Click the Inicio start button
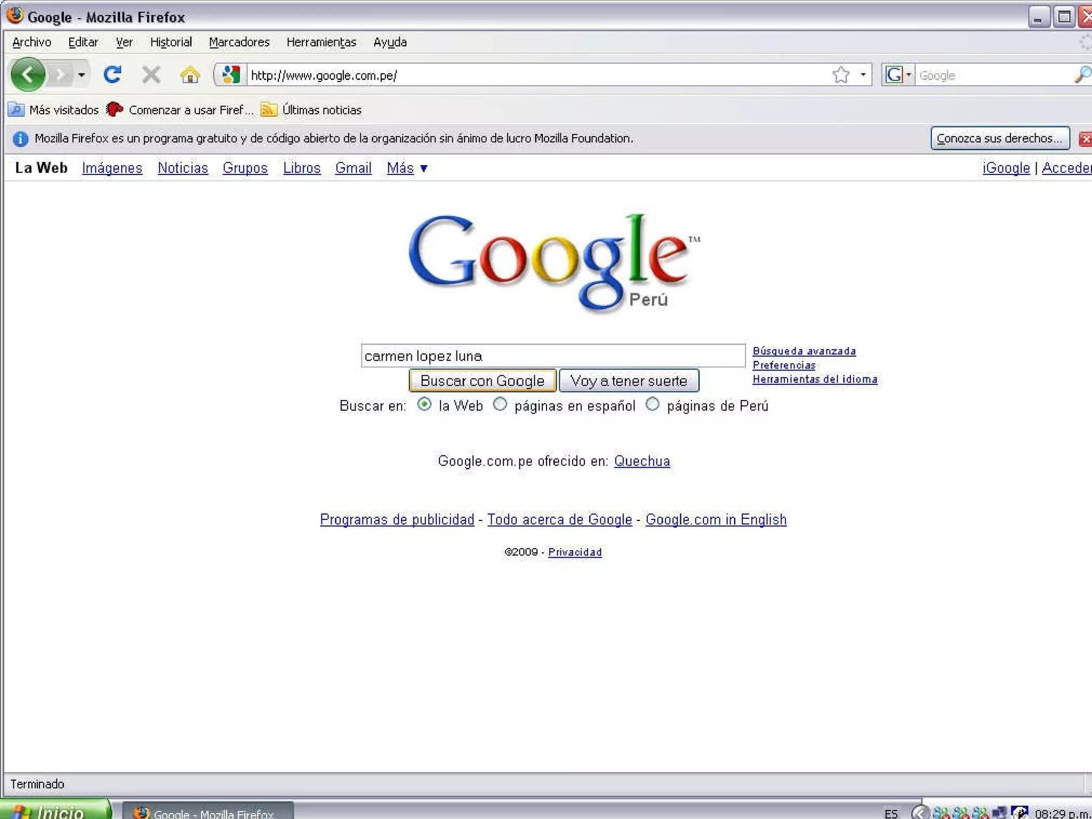 [53, 812]
